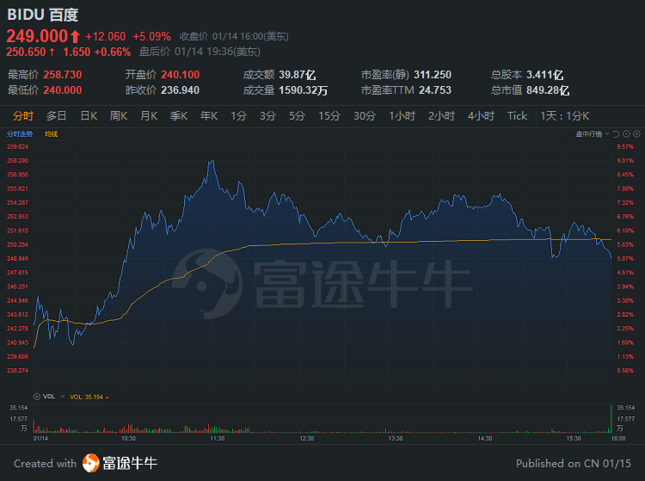Click the 'Published on CN 01/15' text
645x481 pixels.
coord(574,464)
